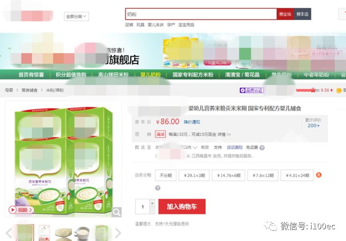Click the 加入购物车 button
The image size is (346, 241).
point(182,206)
